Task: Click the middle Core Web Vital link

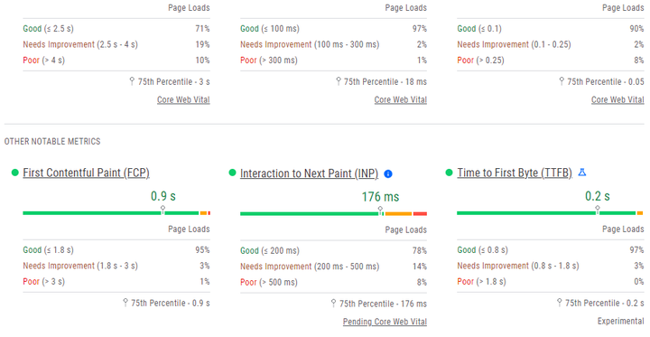Action: click(401, 99)
